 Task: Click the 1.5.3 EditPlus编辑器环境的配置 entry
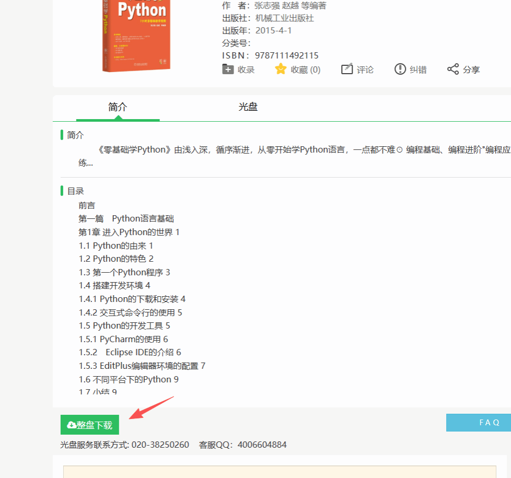142,366
